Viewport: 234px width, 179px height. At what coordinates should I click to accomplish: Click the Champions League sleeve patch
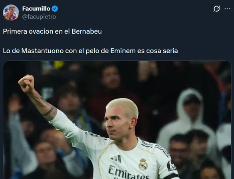click(x=171, y=166)
